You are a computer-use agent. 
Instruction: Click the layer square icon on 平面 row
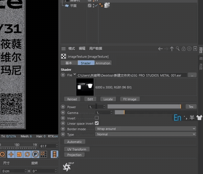pos(89,5)
